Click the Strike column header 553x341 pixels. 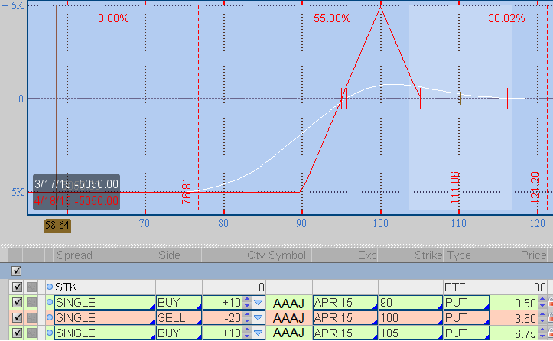click(411, 255)
